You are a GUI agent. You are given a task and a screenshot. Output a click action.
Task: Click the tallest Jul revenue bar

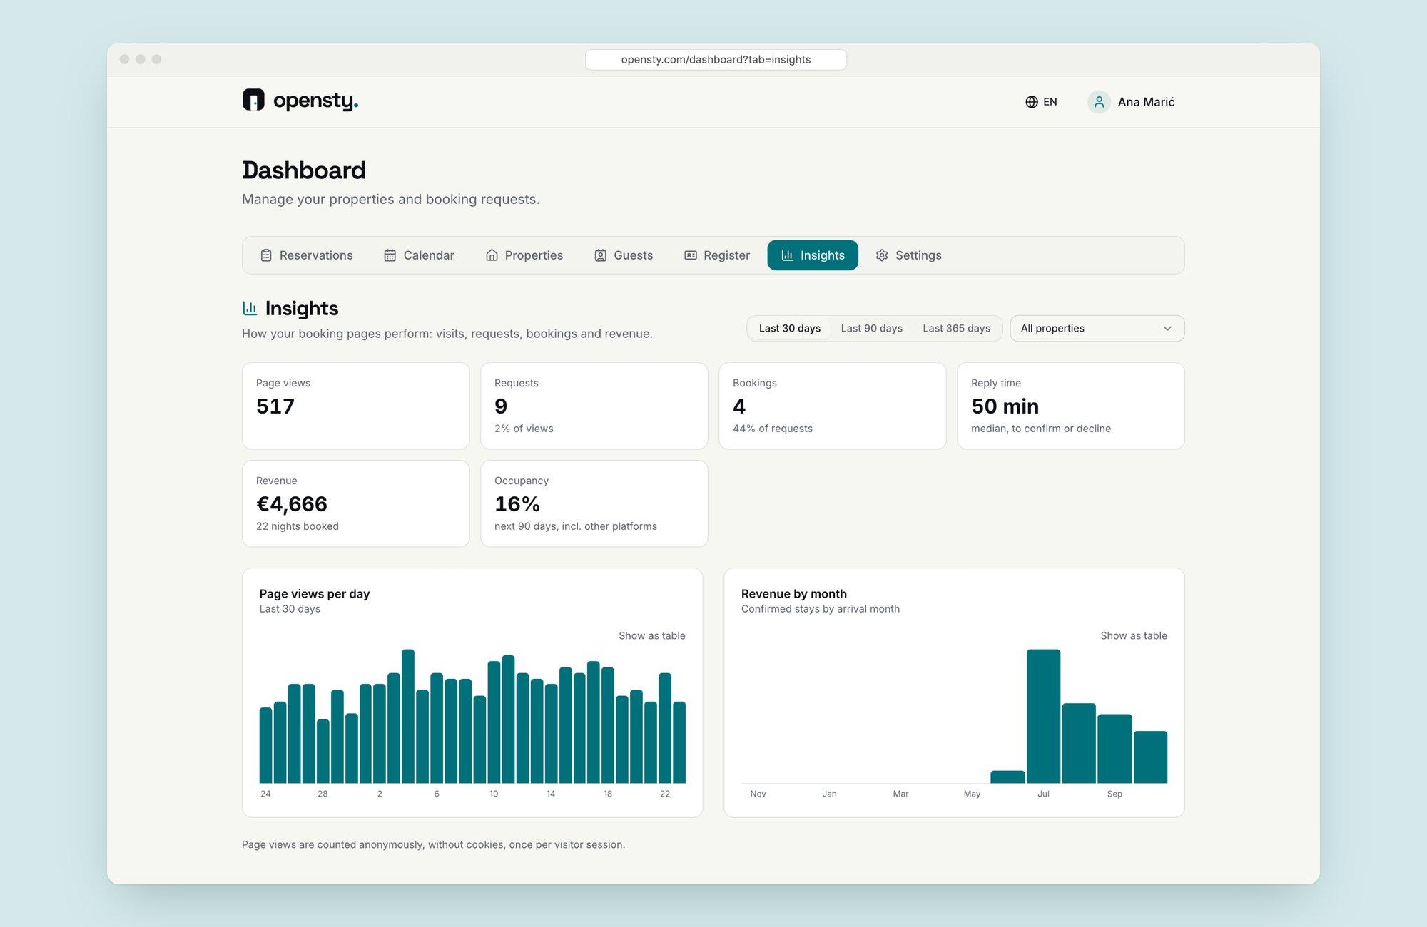(1043, 716)
